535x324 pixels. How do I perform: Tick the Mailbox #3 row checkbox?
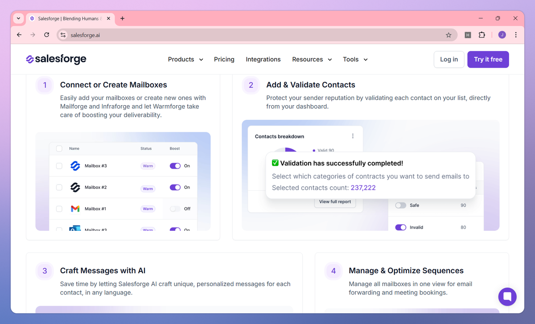pos(59,166)
